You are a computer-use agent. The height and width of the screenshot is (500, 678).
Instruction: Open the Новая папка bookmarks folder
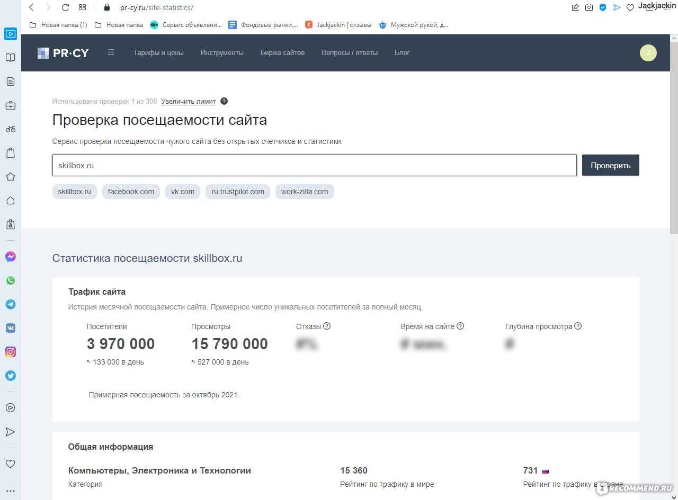[119, 24]
